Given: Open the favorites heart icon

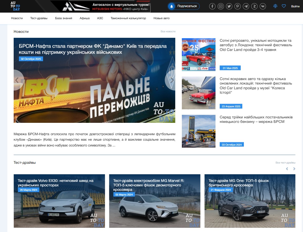Looking at the screenshot, I should [284, 6].
